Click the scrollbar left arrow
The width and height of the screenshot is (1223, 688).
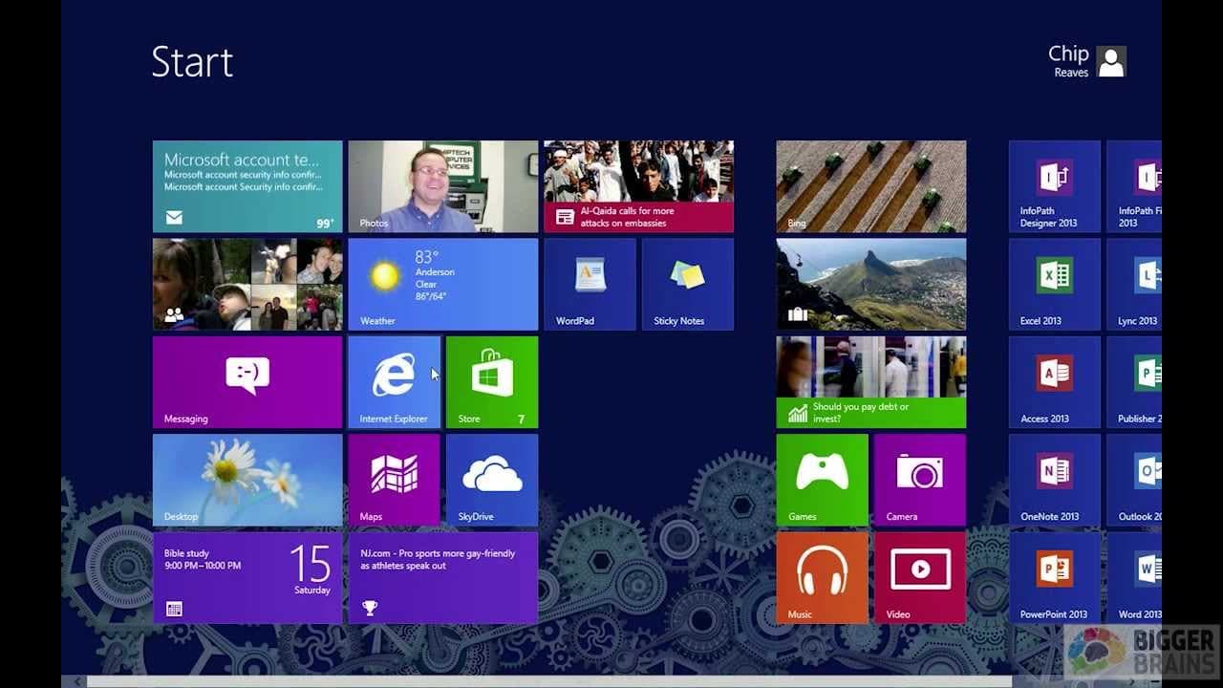(77, 681)
